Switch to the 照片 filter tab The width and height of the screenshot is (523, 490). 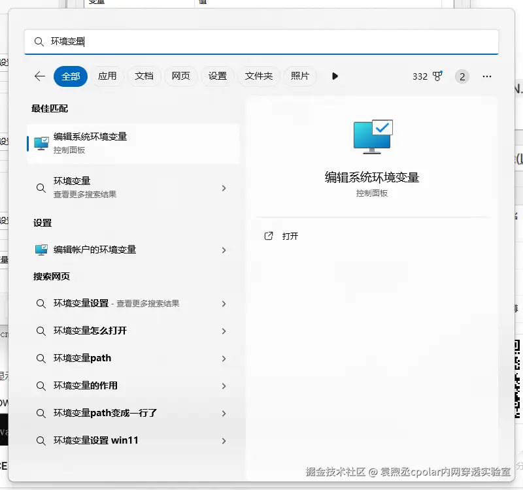click(x=300, y=76)
